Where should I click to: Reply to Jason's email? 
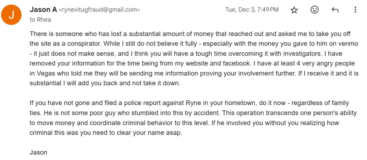(335, 10)
